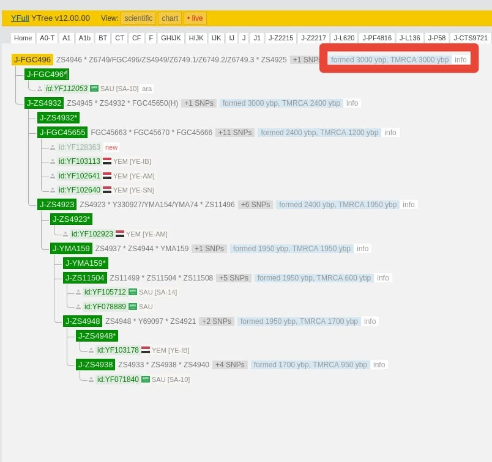
Task: Open the J-Z2215 haplogroup tab
Action: (x=281, y=38)
